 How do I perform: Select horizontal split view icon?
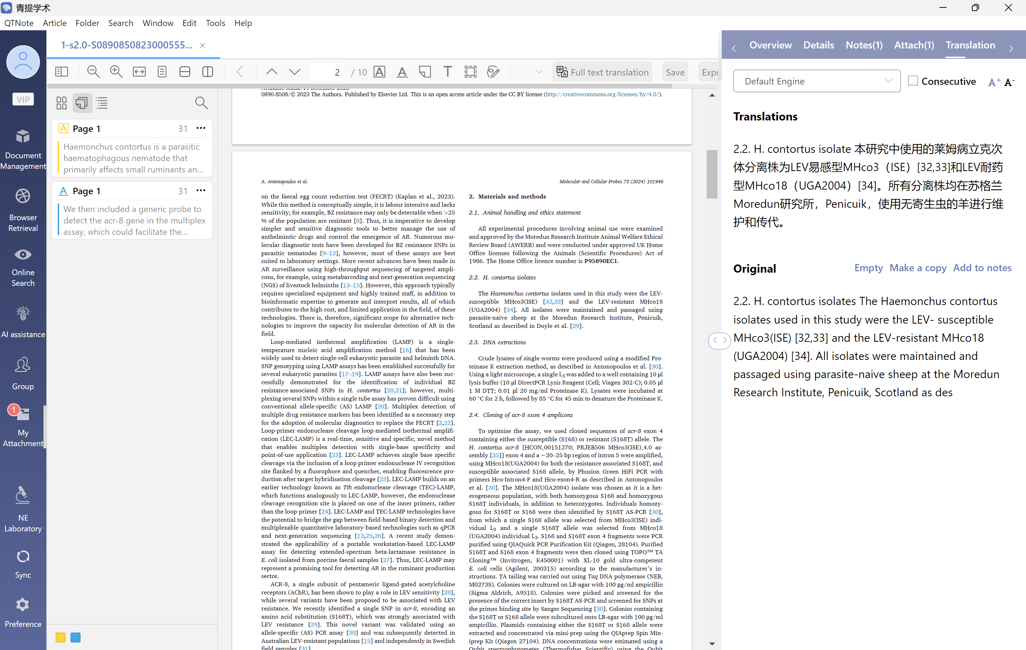tap(185, 72)
